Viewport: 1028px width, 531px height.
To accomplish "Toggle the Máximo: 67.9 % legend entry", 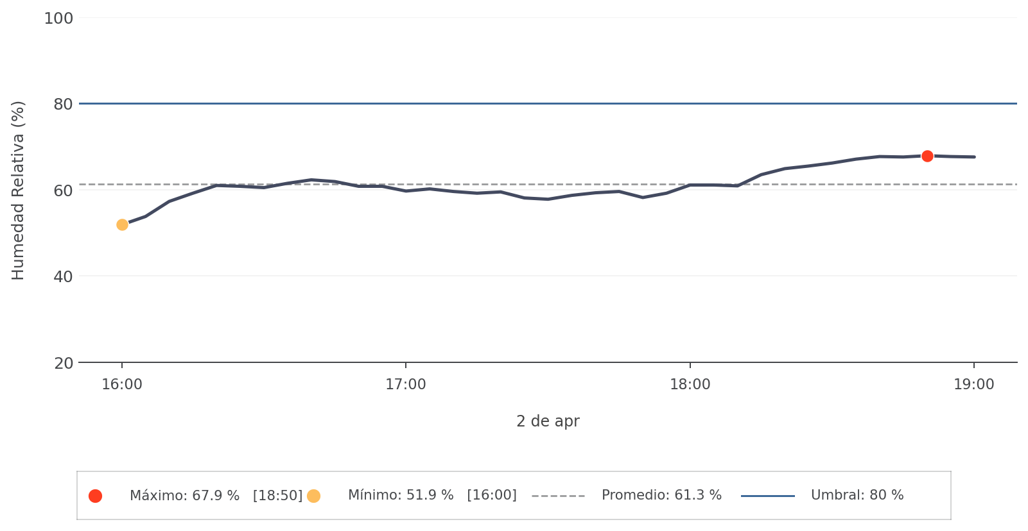I will [x=216, y=496].
